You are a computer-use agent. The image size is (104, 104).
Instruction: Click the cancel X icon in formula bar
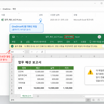coord(32,52)
